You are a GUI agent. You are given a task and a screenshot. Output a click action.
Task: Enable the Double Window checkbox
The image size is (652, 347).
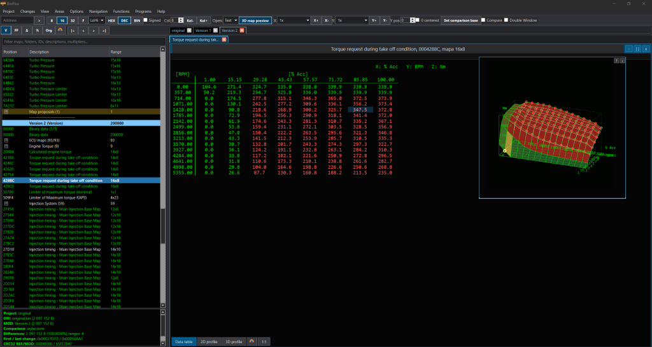(506, 20)
